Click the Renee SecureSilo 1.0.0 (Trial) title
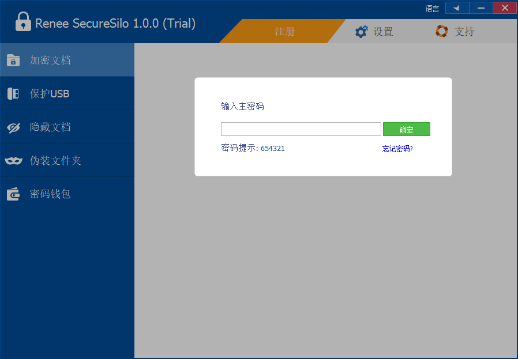This screenshot has height=359, width=518. pyautogui.click(x=115, y=24)
